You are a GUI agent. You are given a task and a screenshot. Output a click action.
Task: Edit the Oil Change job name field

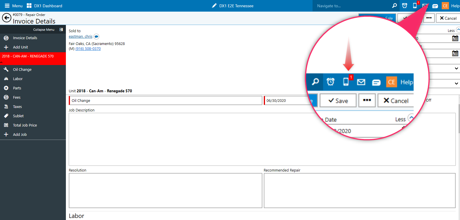(165, 100)
